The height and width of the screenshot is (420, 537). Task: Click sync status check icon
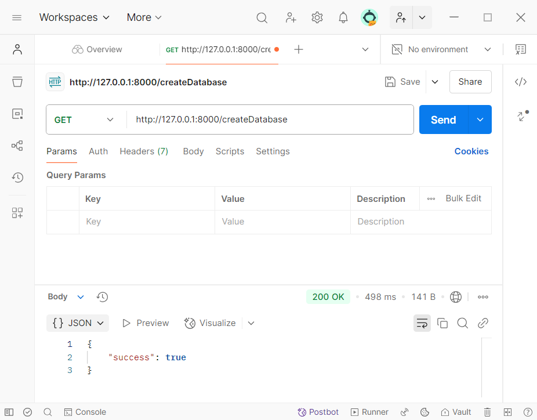pos(28,412)
